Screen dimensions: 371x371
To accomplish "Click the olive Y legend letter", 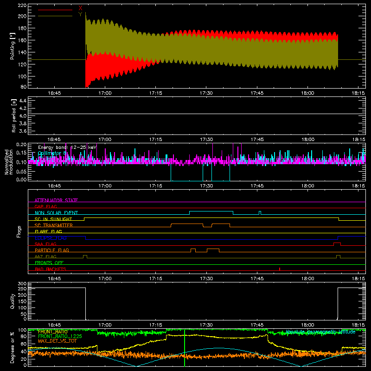I will click(x=80, y=14).
